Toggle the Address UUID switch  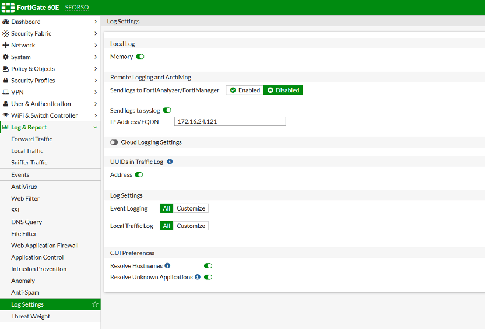[x=139, y=175]
